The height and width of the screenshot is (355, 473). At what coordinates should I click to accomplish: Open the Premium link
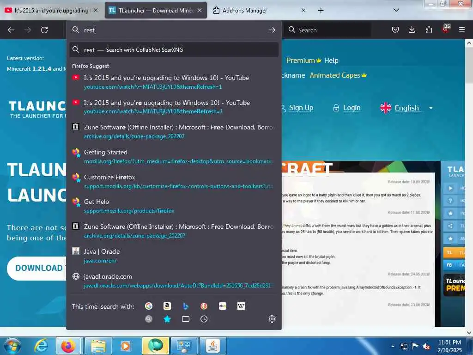[x=303, y=61]
